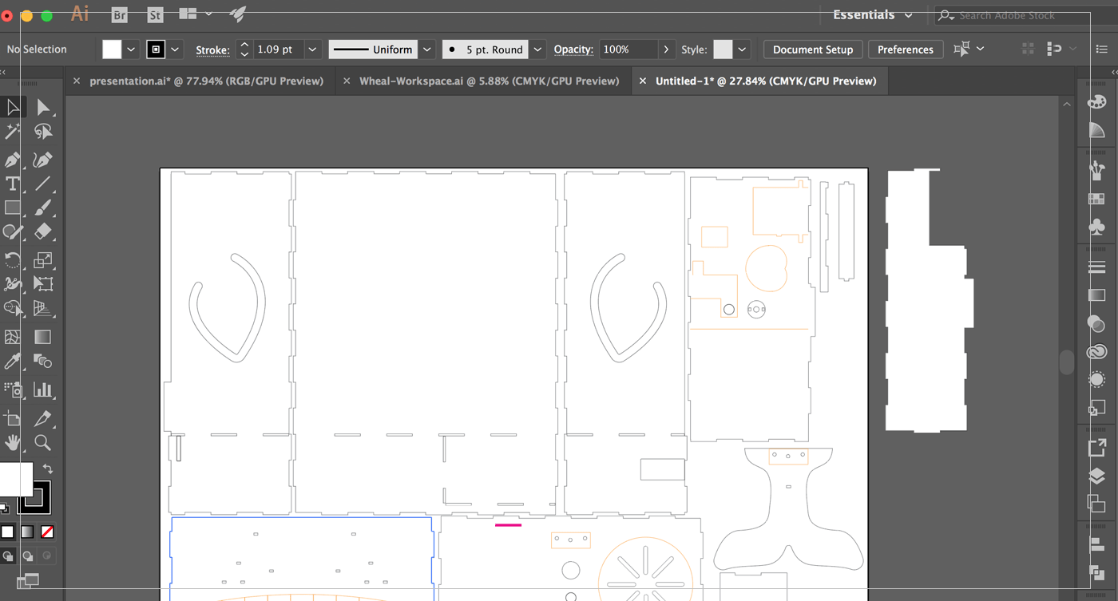Select the Rotate tool
The image size is (1118, 601).
(x=13, y=259)
